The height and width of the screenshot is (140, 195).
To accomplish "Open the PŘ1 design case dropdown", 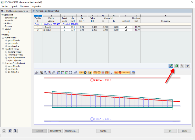I will pyautogui.click(x=16, y=11).
